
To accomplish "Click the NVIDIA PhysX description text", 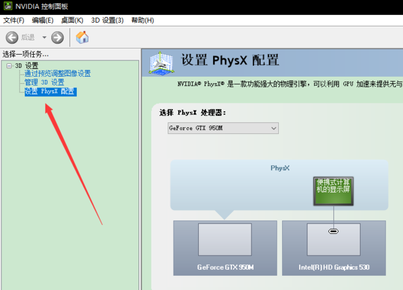I will point(290,84).
